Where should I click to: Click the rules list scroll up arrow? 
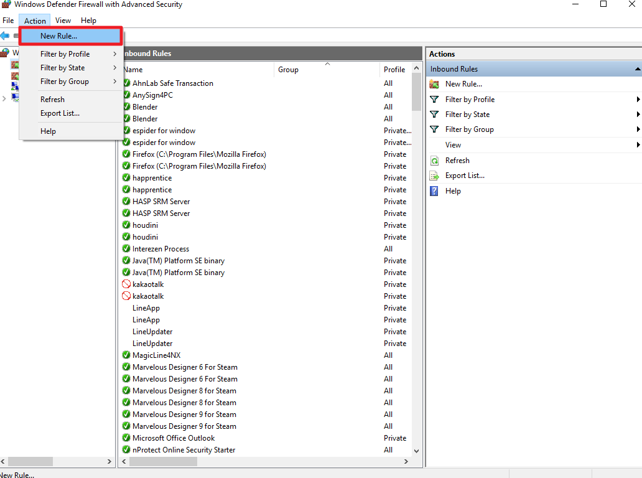(416, 68)
